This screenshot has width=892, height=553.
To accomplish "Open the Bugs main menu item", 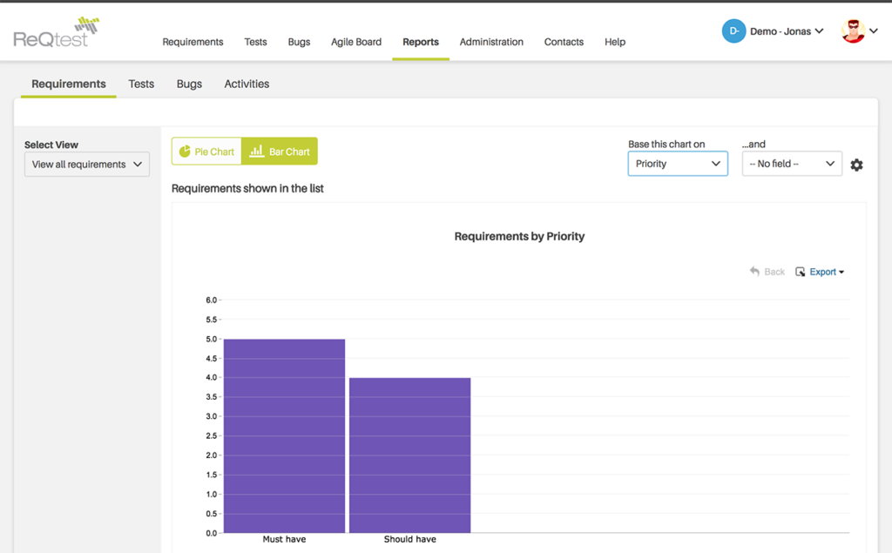I will point(299,42).
